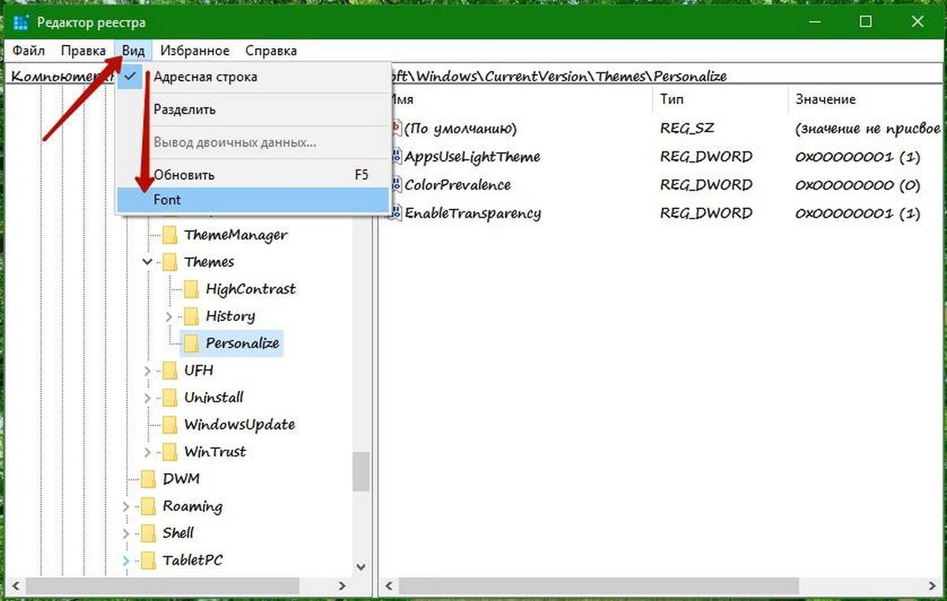Select the WinTrust folder icon

[170, 452]
